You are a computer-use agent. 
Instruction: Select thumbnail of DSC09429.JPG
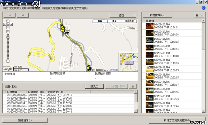tap(149, 48)
